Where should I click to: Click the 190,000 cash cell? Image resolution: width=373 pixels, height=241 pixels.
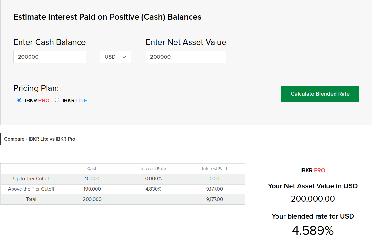coord(92,189)
